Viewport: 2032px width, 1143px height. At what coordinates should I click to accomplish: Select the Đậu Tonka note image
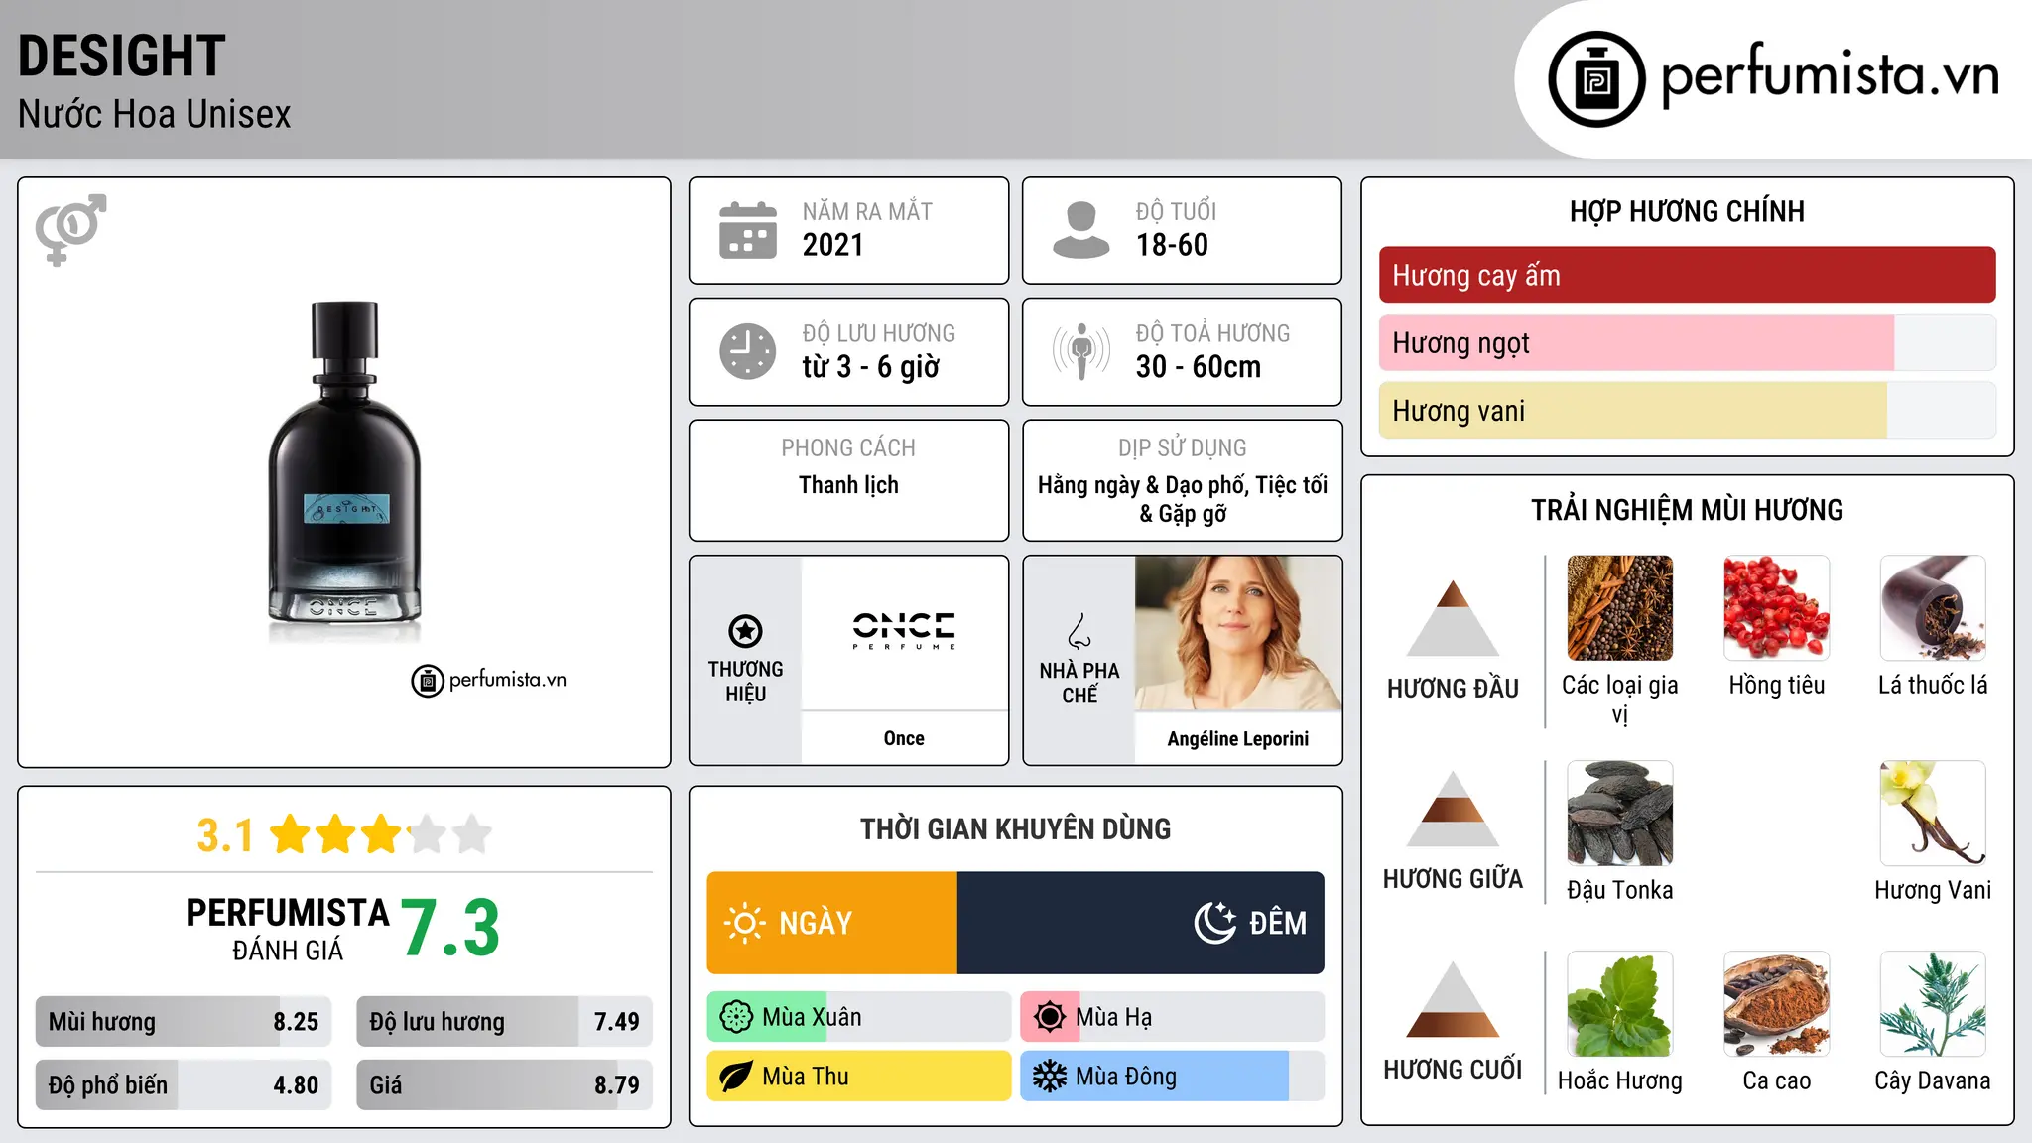pos(1620,814)
